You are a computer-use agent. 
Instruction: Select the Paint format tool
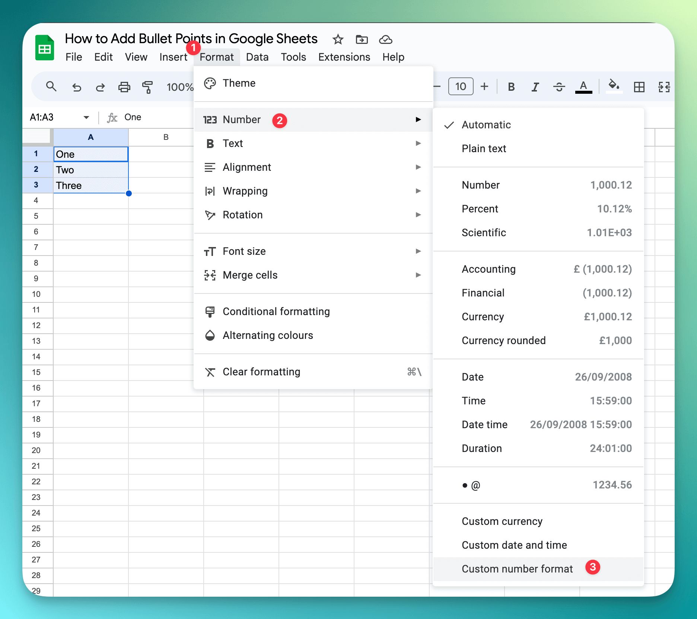pos(148,86)
